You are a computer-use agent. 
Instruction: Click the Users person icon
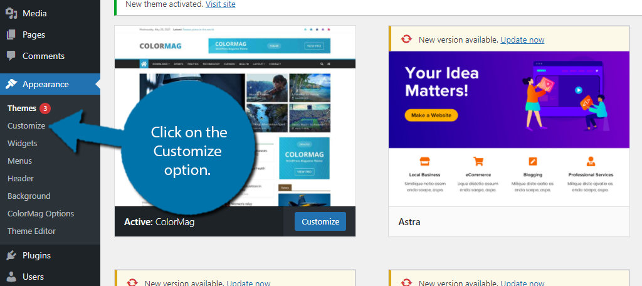coord(11,277)
